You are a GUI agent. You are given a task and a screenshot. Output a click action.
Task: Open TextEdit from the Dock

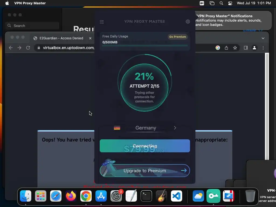[131, 196]
